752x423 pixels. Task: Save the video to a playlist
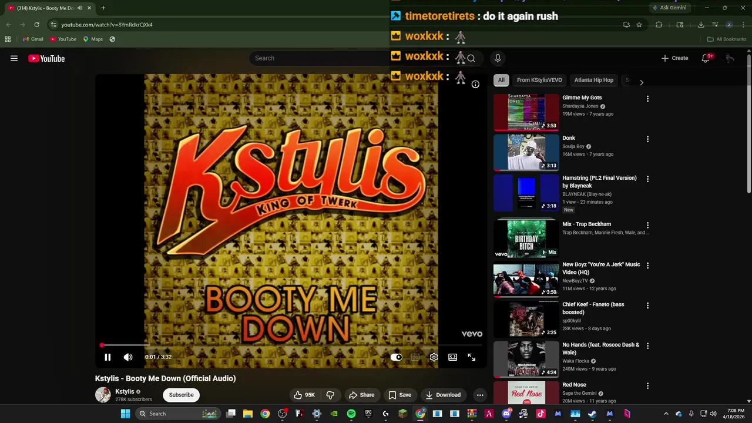pyautogui.click(x=399, y=395)
